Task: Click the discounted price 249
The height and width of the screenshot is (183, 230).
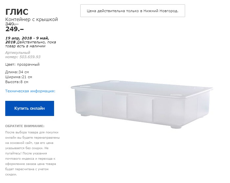Action: (x=14, y=30)
